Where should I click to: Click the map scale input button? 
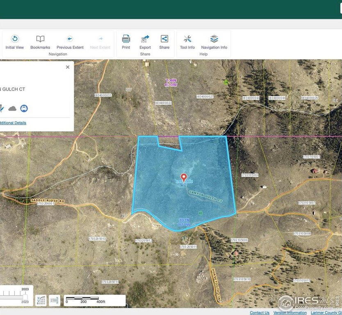coord(54,300)
